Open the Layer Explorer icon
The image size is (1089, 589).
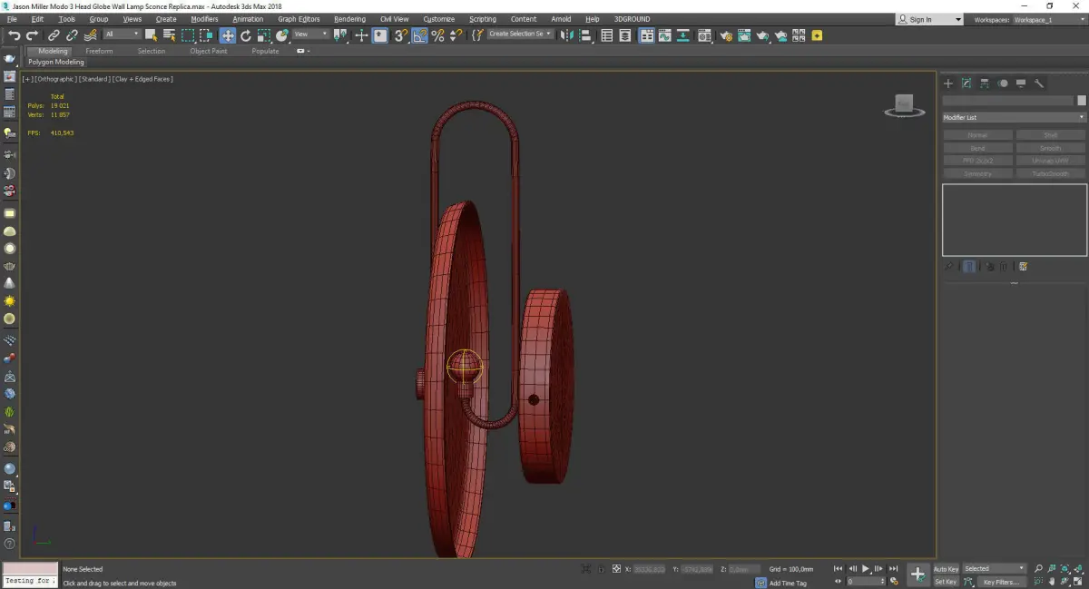point(625,35)
